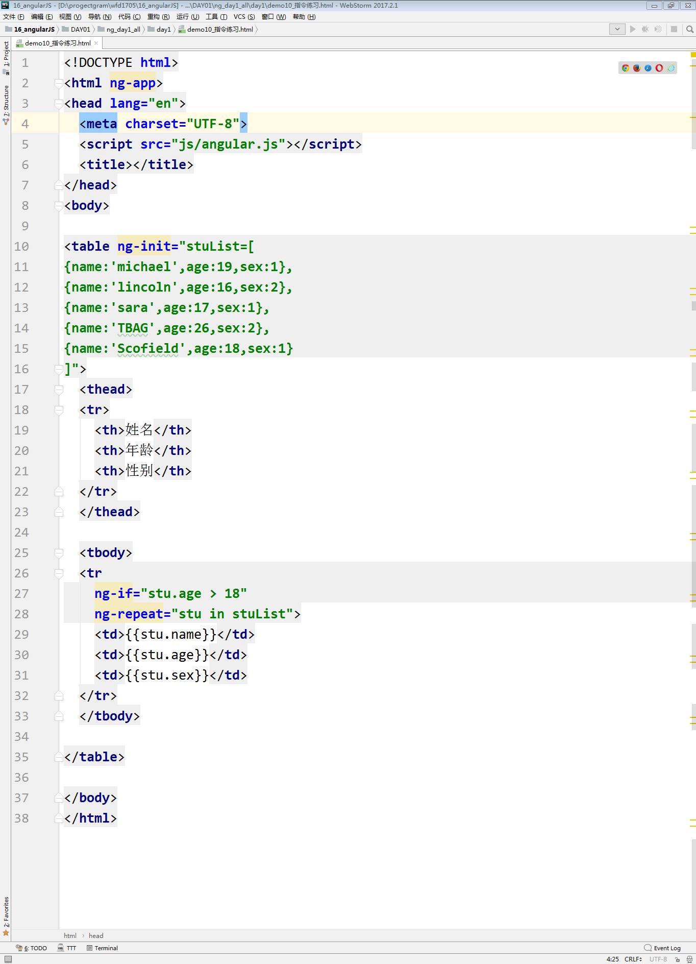
Task: Open the 2: Favorites tool window
Action: tap(6, 916)
